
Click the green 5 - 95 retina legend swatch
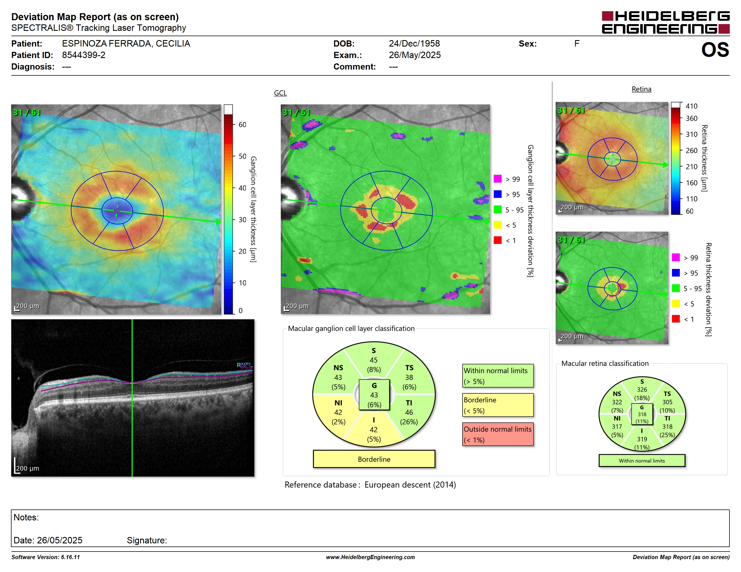[676, 288]
